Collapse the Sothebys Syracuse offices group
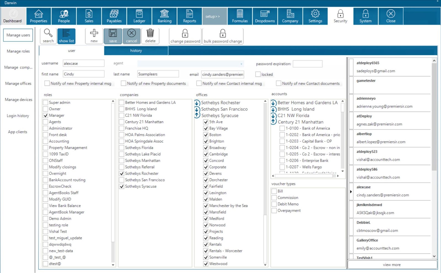The width and height of the screenshot is (441, 273). [197, 115]
